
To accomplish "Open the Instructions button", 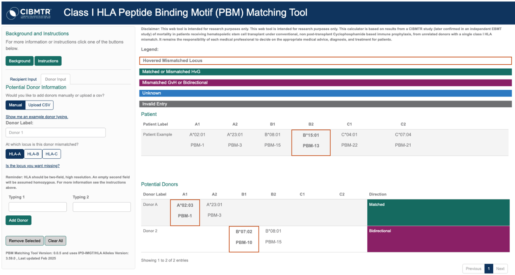I will (48, 61).
